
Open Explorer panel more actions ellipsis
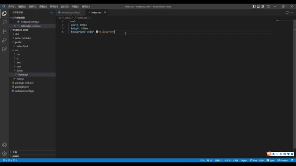point(51,12)
